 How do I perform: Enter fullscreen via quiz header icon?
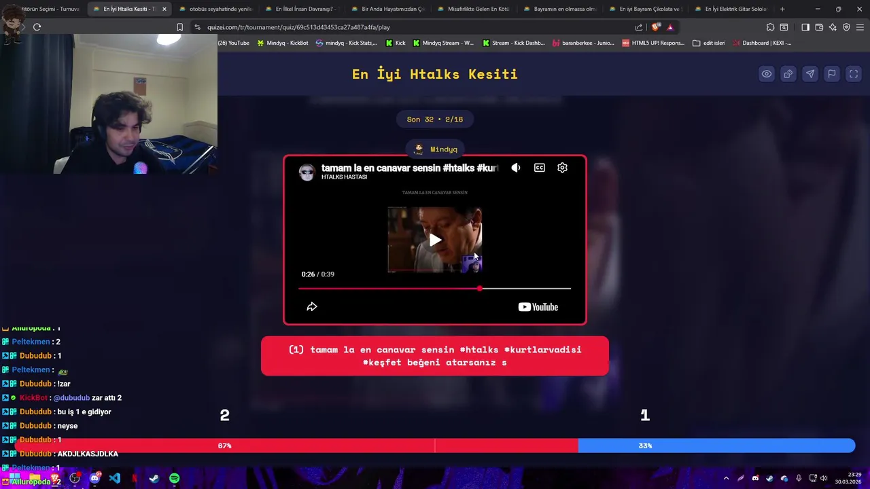[x=854, y=74]
